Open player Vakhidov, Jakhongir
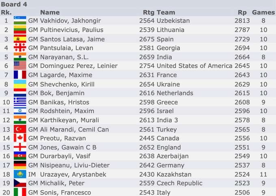This screenshot has height=196, width=276. coord(70,21)
